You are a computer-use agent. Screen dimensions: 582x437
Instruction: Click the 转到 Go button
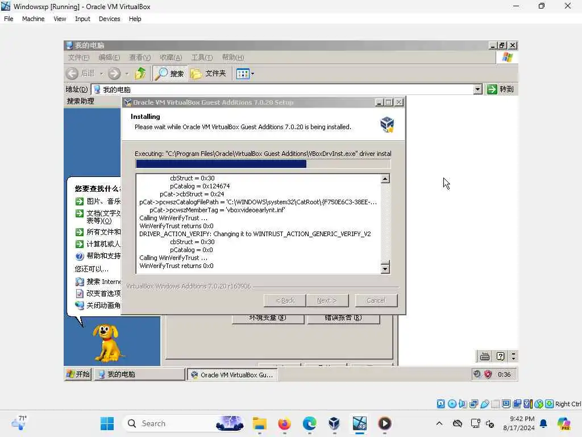coord(500,89)
